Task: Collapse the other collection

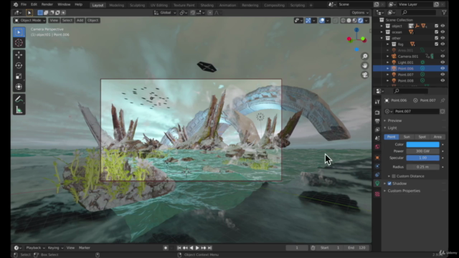Action: (x=382, y=38)
